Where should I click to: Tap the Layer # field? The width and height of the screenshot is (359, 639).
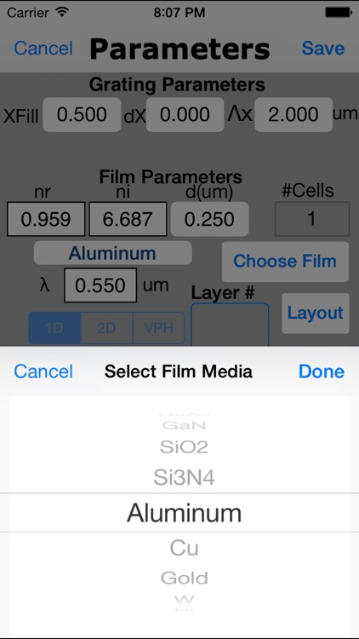(x=230, y=325)
